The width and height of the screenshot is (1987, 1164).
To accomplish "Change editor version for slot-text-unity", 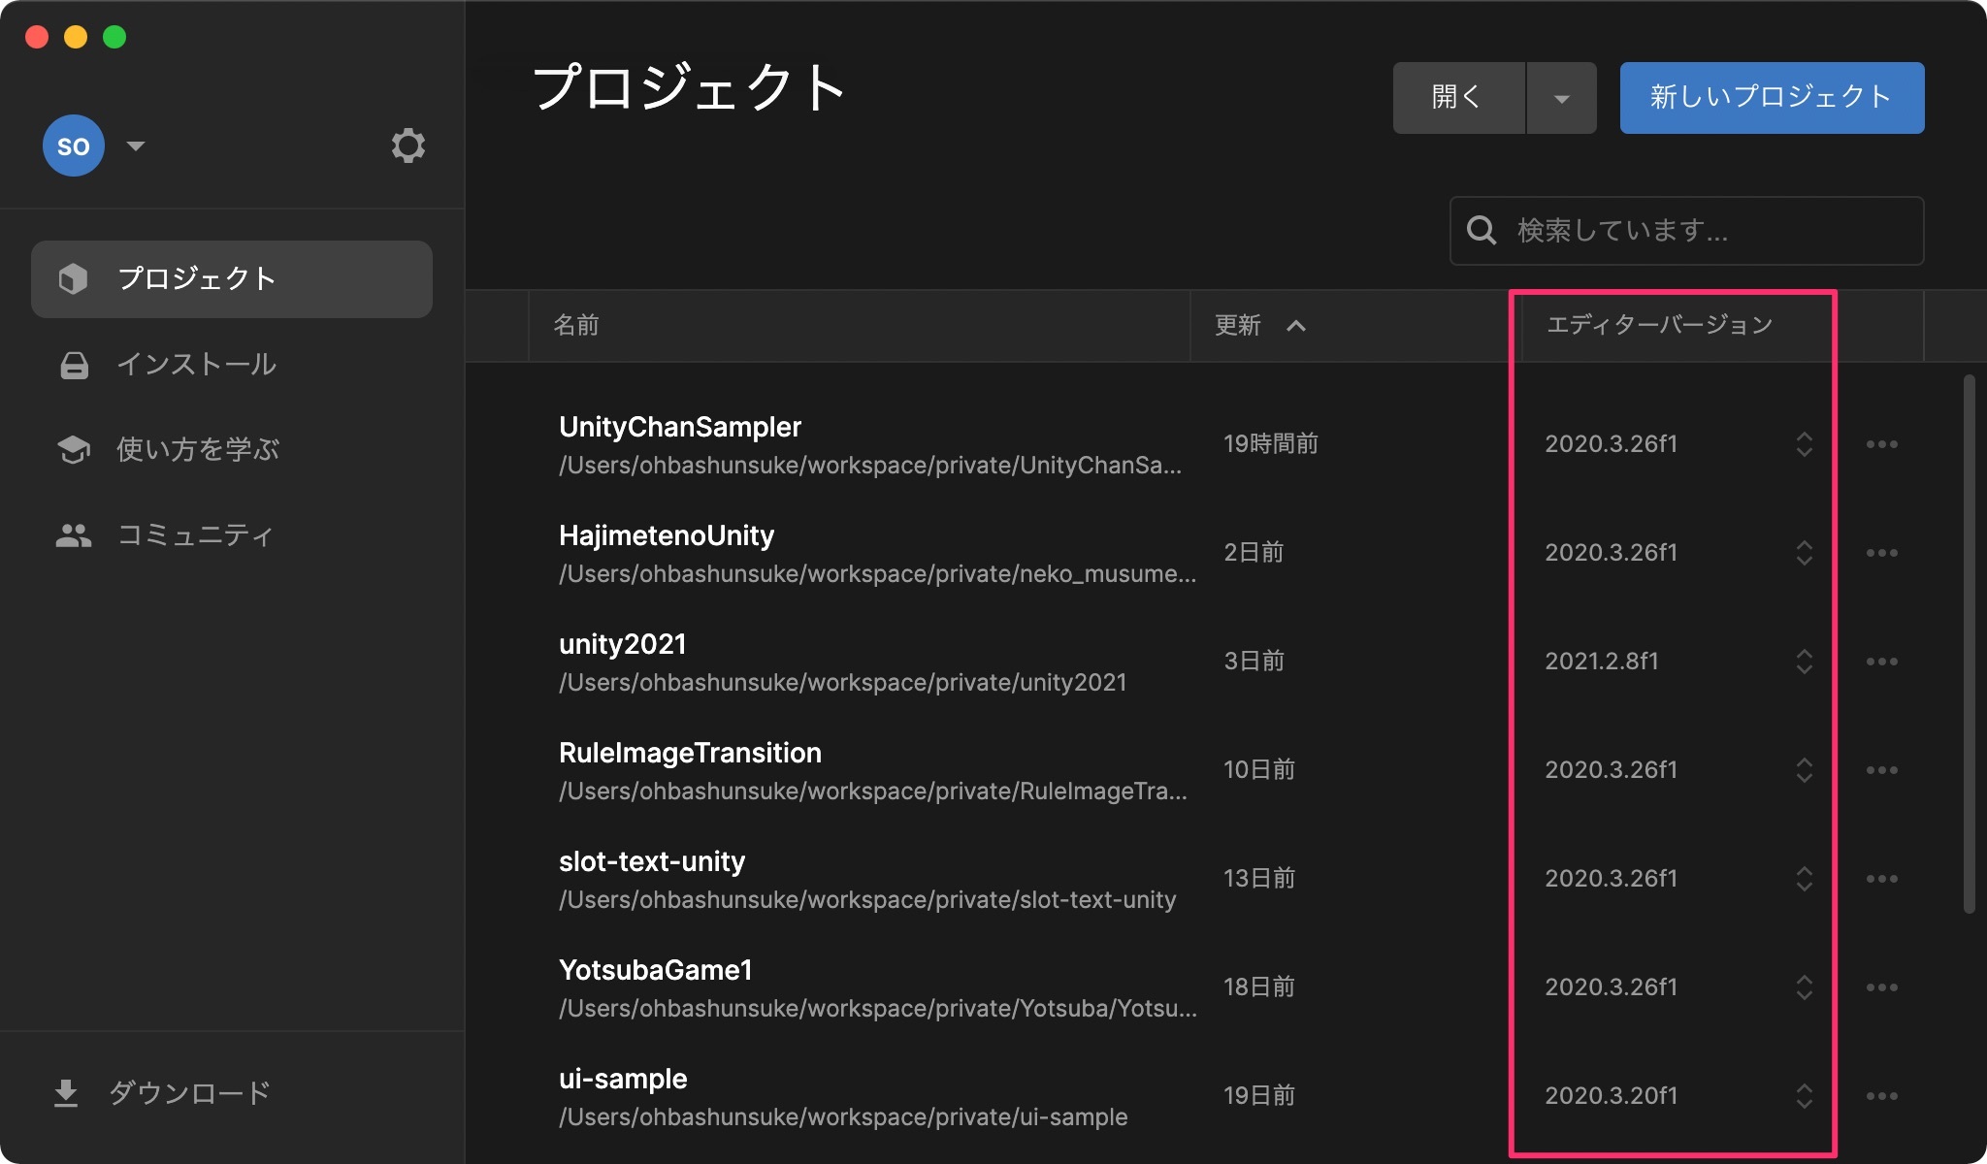I will 1804,879.
